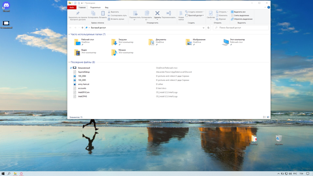313x176 pixels.
Task: Select the Документы folder
Action: pos(158,42)
